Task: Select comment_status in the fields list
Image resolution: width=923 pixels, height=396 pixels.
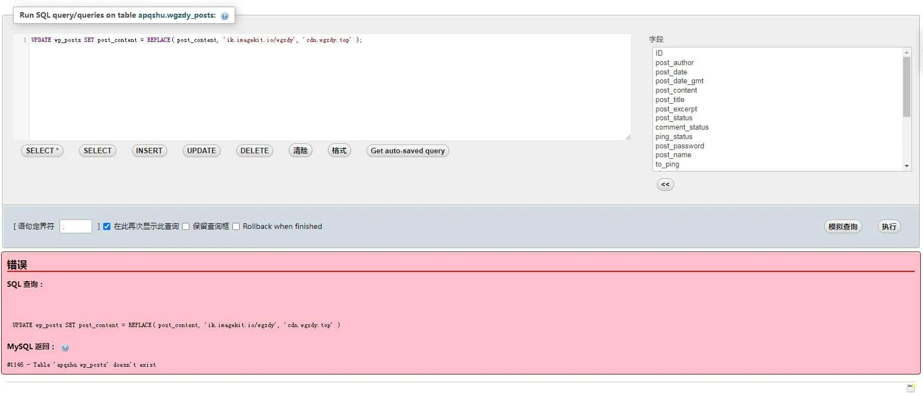Action: (778, 127)
